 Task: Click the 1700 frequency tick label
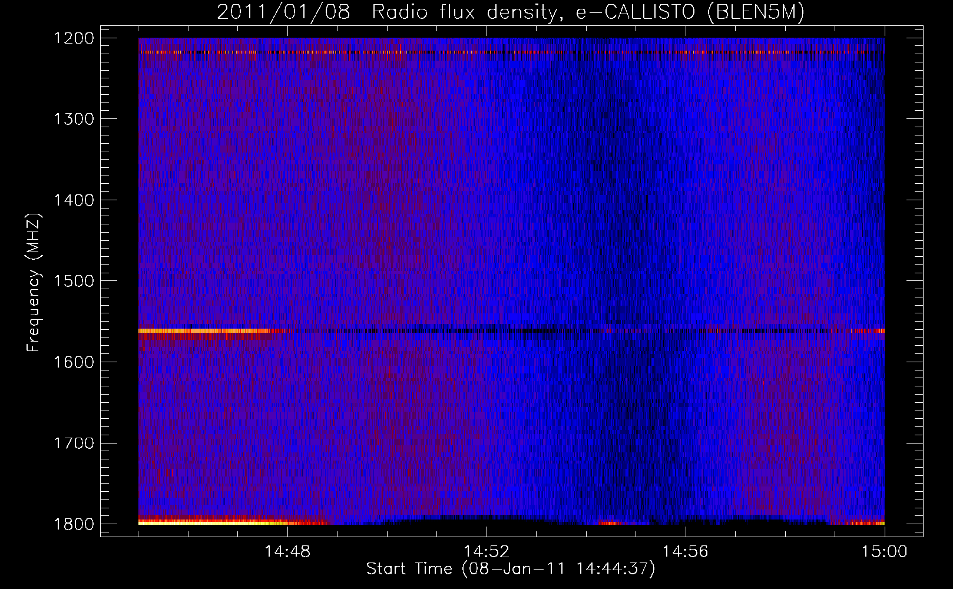[x=74, y=443]
